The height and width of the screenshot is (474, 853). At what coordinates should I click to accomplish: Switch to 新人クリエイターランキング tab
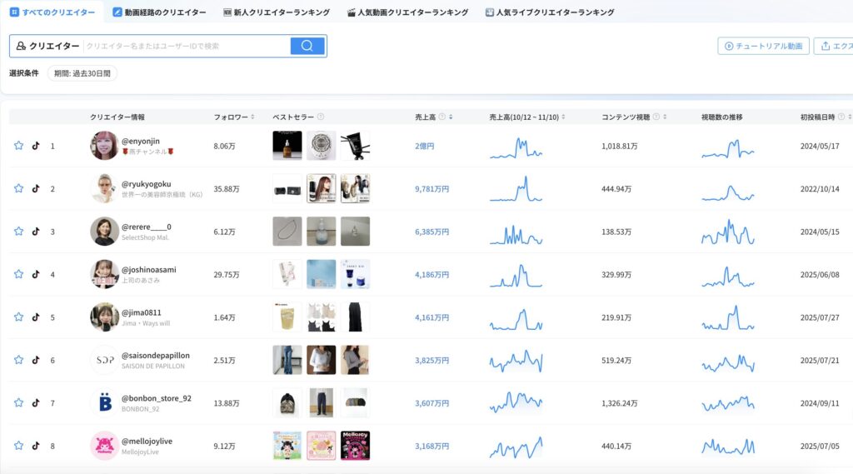[x=276, y=12]
